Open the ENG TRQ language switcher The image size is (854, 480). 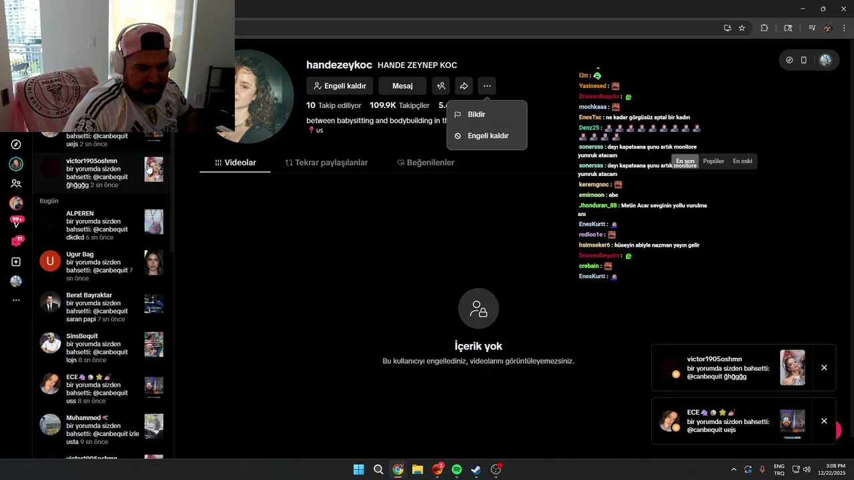pyautogui.click(x=779, y=469)
